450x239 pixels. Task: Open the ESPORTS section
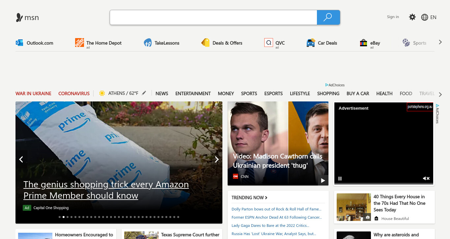273,94
